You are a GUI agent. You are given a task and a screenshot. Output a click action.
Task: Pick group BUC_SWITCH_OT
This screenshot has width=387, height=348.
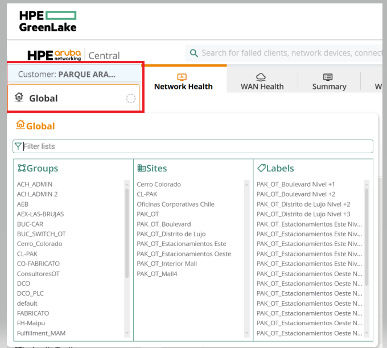tap(42, 234)
